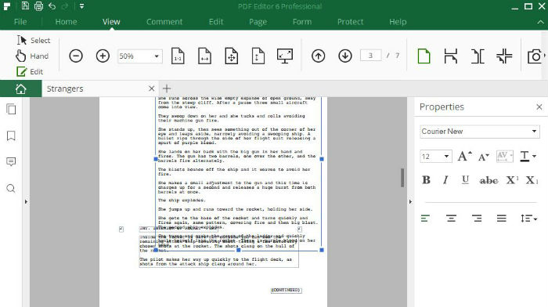
Task: Enter full screen mode
Action: [x=285, y=56]
